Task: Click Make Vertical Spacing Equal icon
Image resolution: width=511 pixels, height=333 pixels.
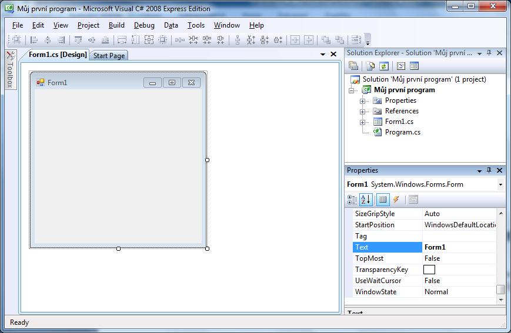Action: coord(238,40)
